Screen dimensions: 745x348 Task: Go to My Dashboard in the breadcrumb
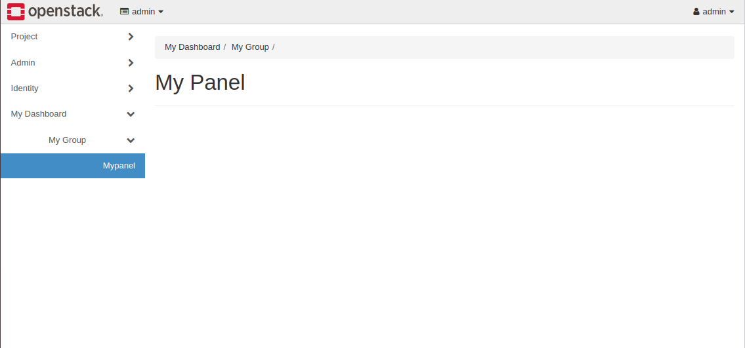(192, 47)
